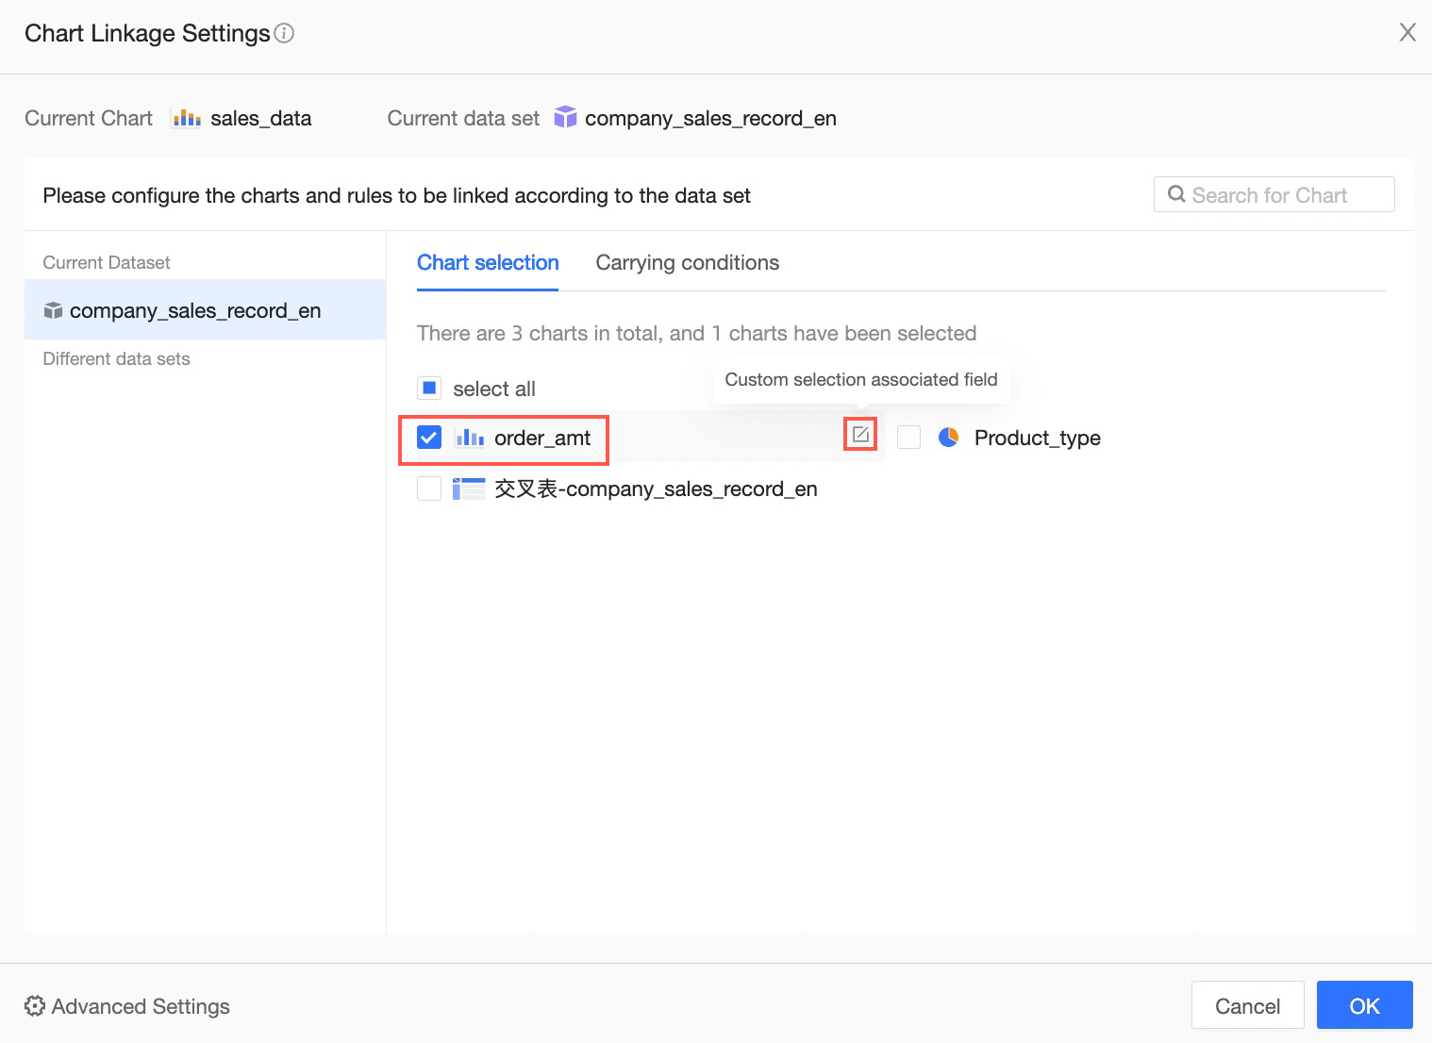Select the Chart selection tab
Screen dimensions: 1432x1043
pos(488,262)
